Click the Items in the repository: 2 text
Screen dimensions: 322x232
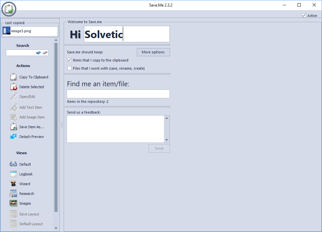[x=88, y=102]
